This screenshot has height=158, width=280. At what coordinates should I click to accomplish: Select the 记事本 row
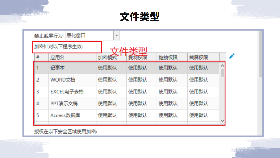coord(127,68)
